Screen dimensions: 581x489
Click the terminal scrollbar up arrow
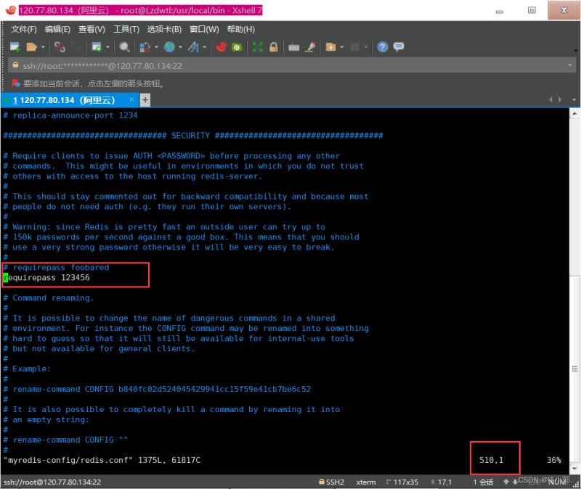tap(574, 114)
